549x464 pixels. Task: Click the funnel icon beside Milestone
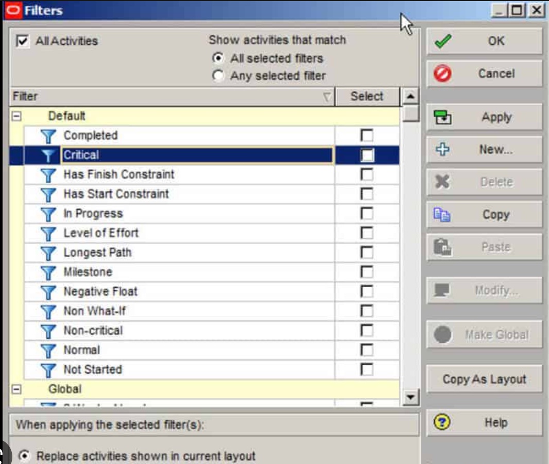coord(48,273)
